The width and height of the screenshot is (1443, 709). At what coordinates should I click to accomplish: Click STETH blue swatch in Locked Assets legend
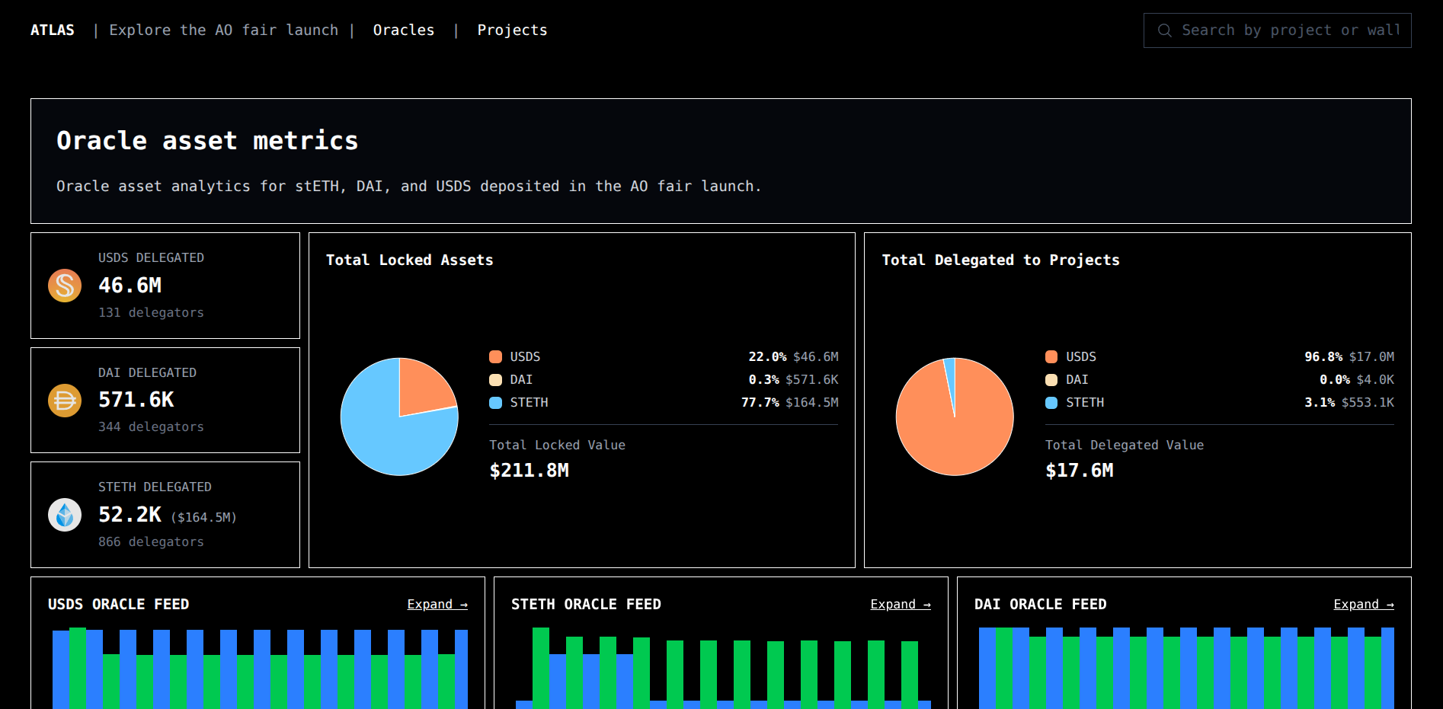tap(496, 403)
